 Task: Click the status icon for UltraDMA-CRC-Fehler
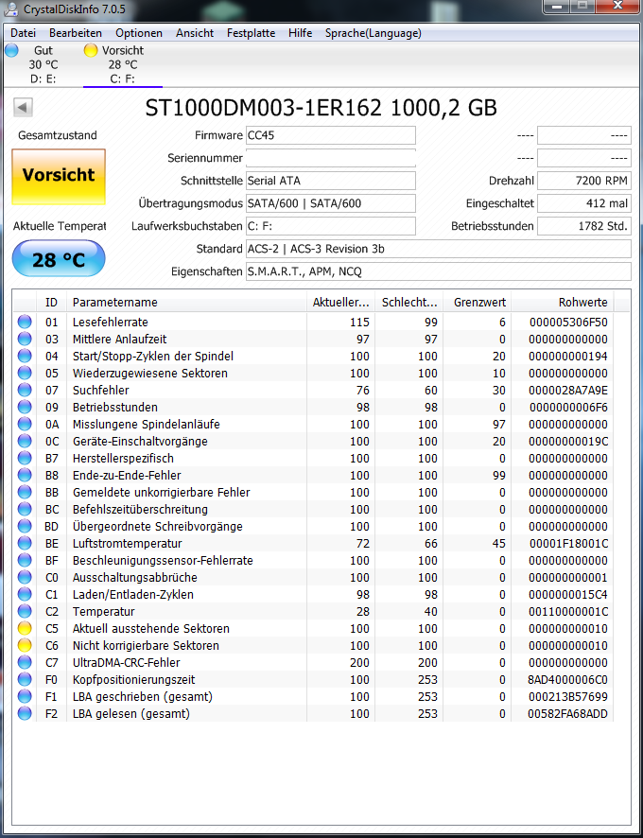25,663
